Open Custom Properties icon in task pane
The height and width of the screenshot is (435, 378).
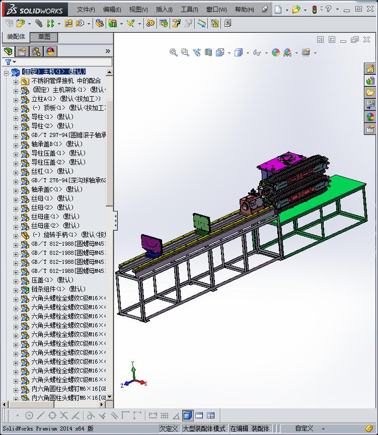370,129
